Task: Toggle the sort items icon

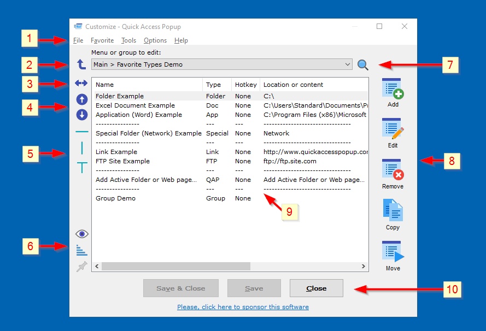Action: click(x=81, y=250)
